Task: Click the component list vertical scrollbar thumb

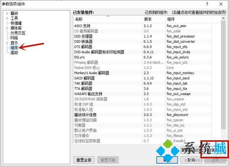Action: point(223,75)
